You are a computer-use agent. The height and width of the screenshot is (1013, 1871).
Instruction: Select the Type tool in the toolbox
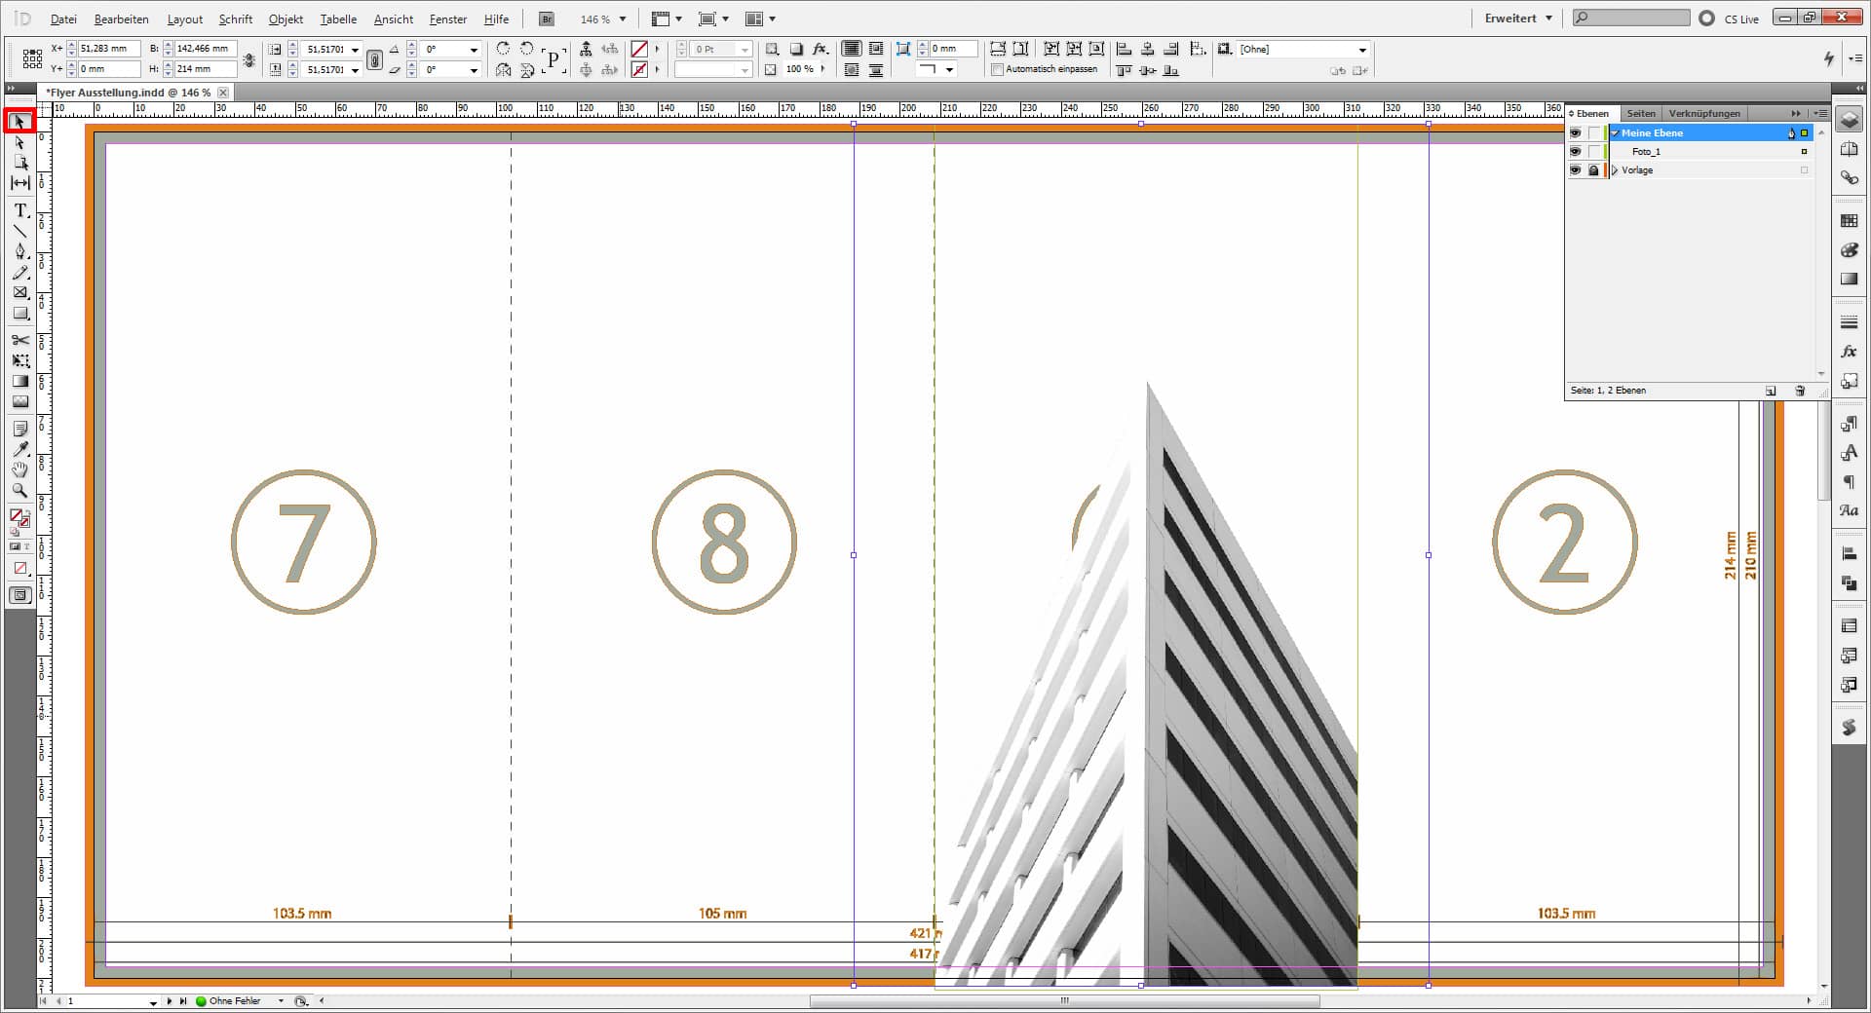click(20, 210)
